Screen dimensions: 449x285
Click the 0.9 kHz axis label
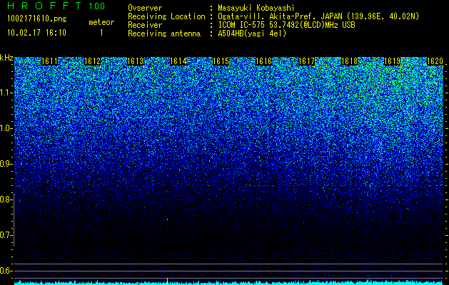pos(6,164)
